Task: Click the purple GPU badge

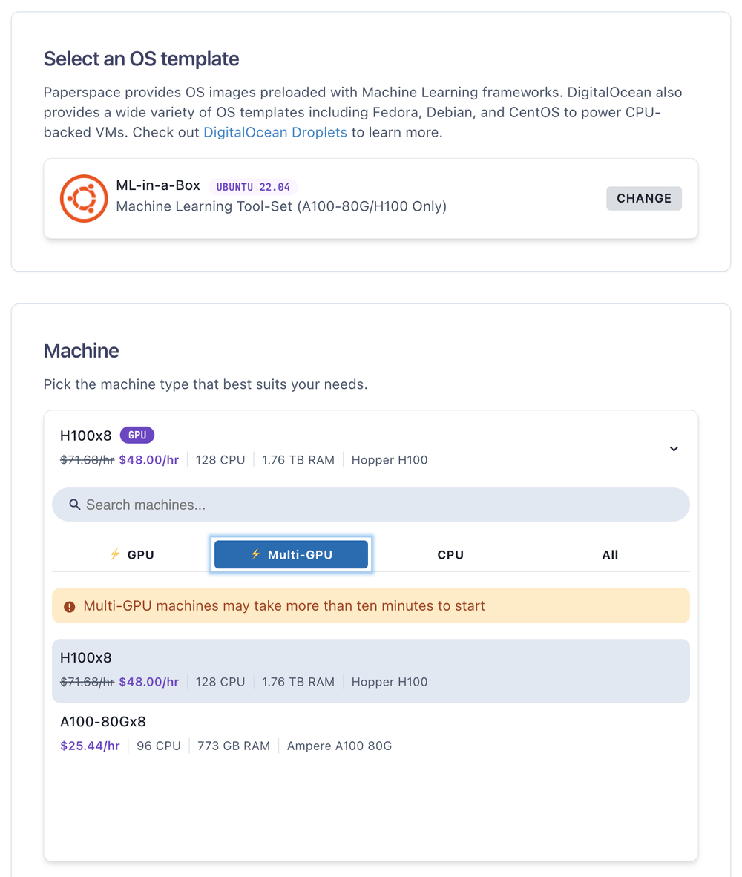Action: pos(137,436)
